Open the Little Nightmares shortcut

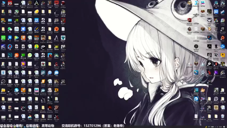click(x=43, y=48)
